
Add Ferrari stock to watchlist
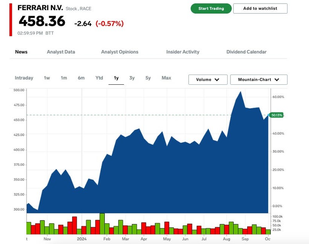coord(260,9)
